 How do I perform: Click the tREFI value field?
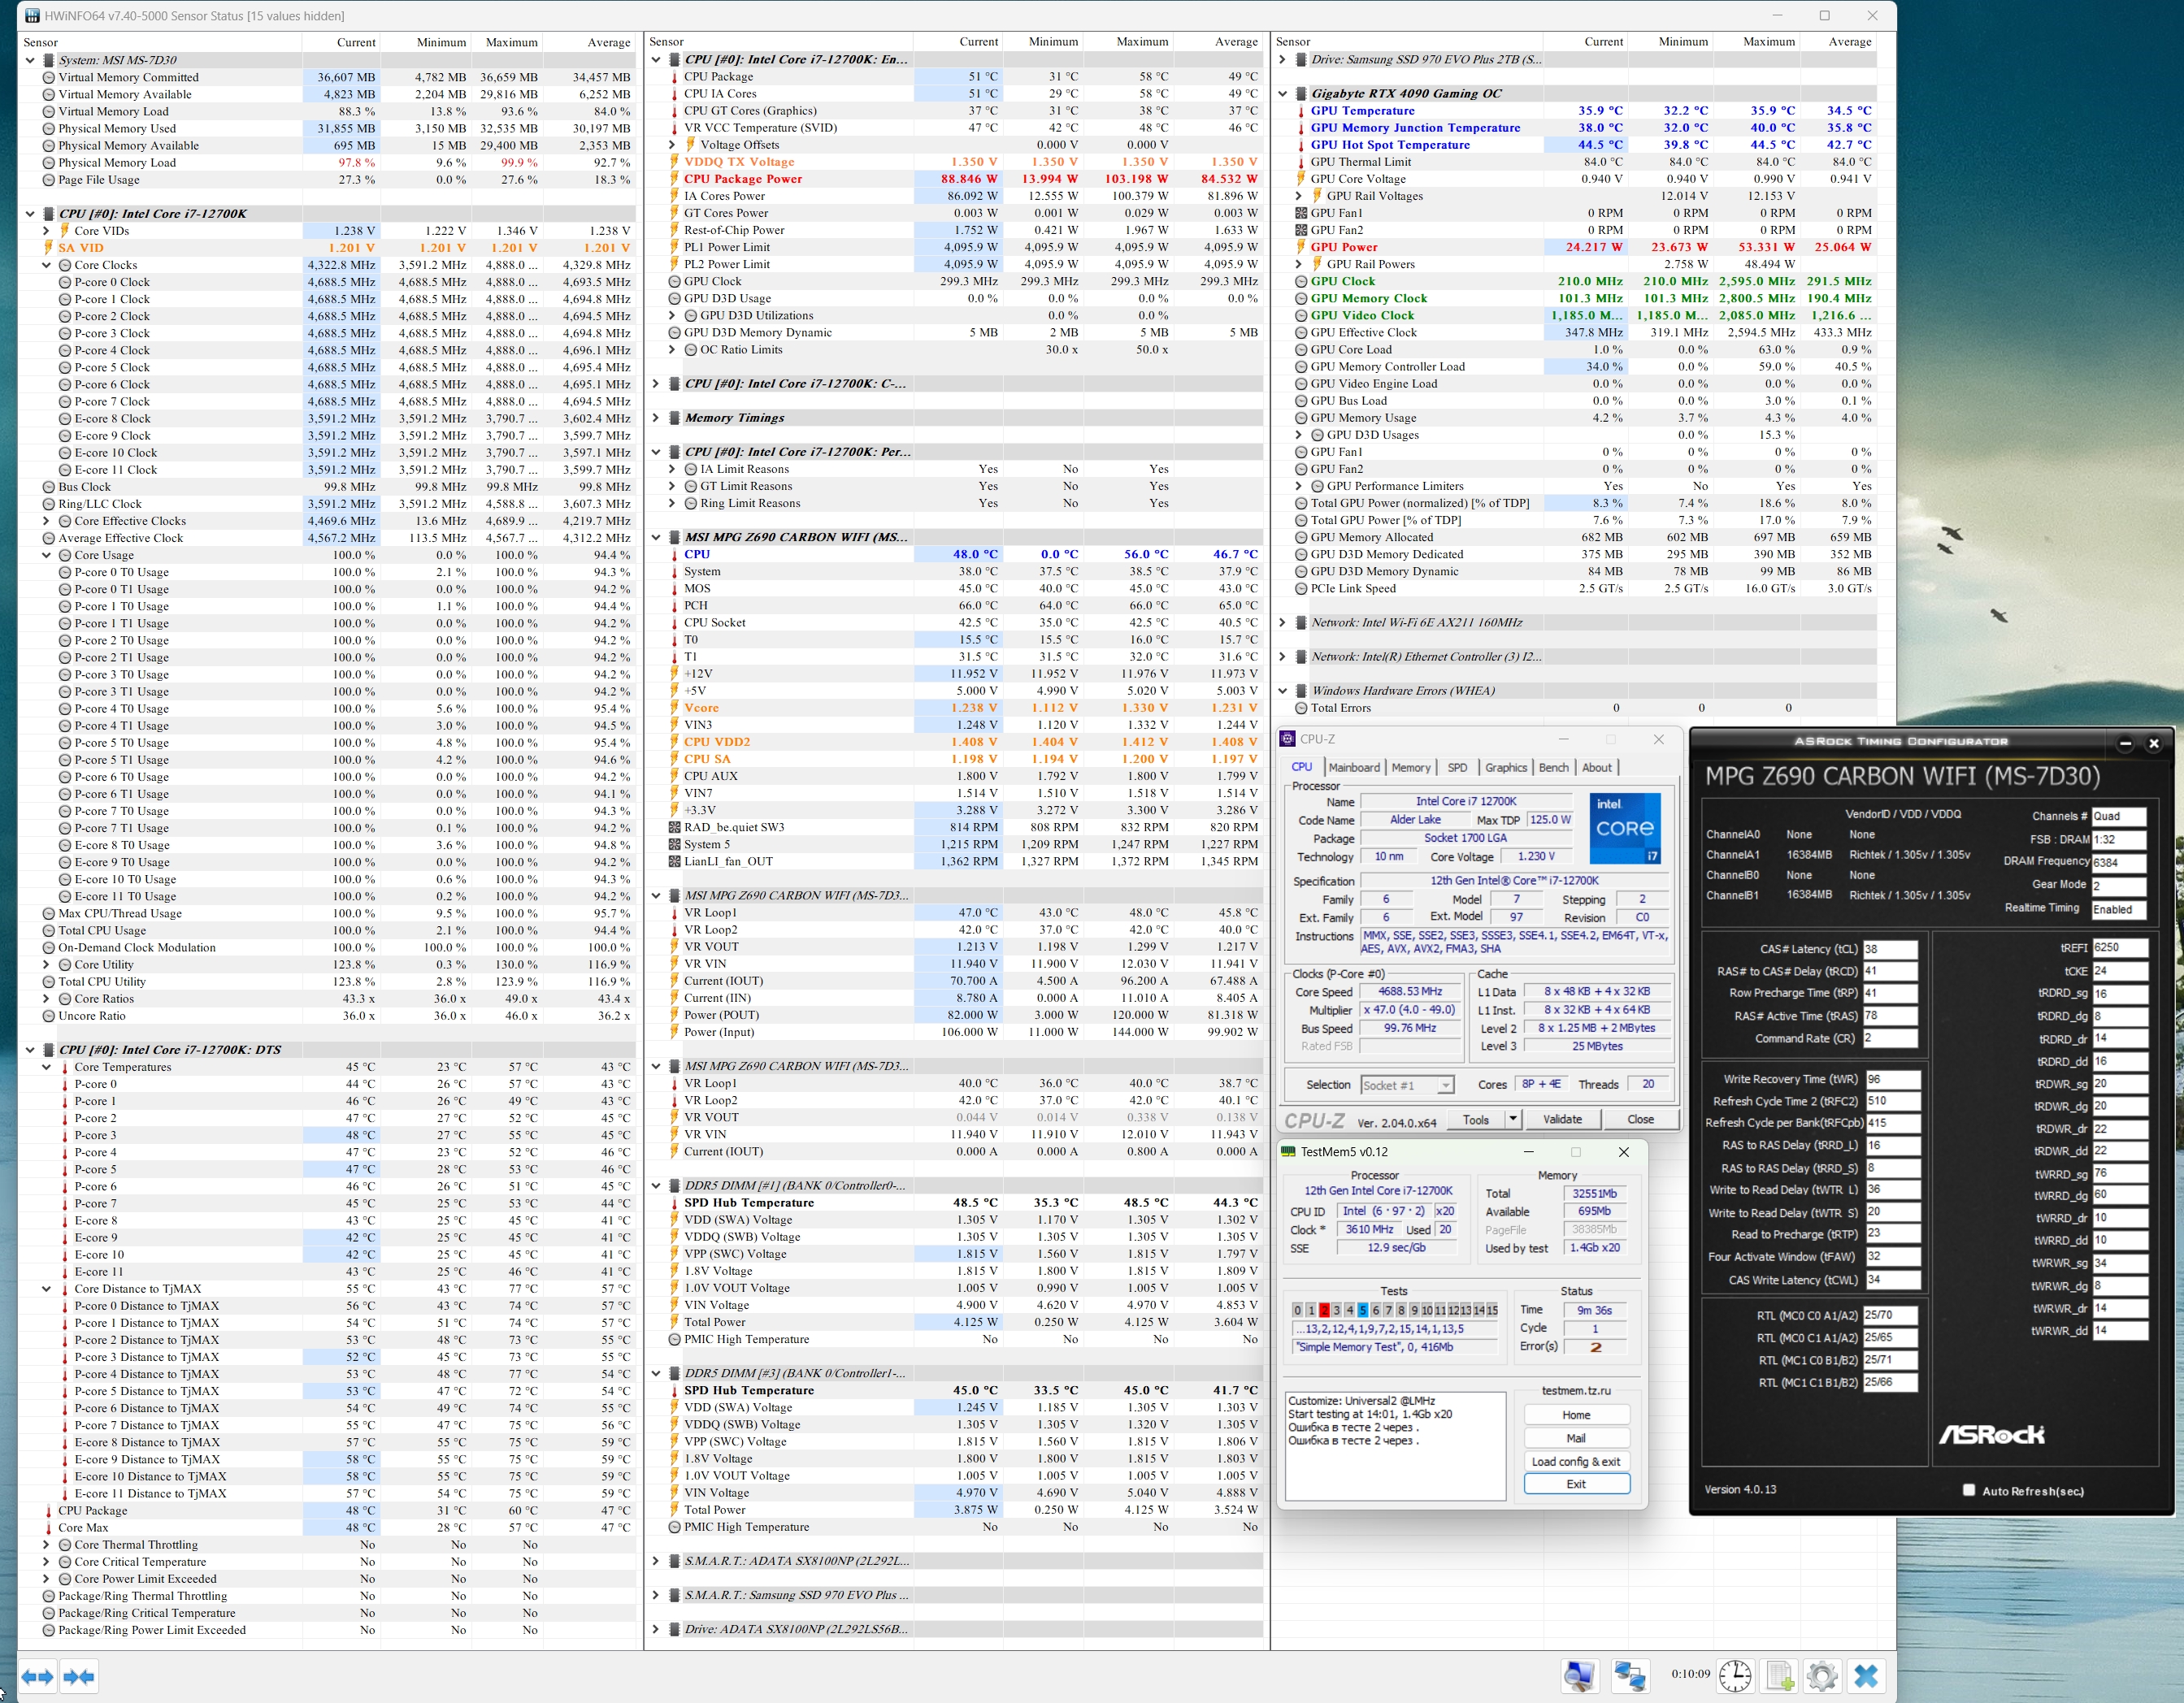(x=2119, y=947)
